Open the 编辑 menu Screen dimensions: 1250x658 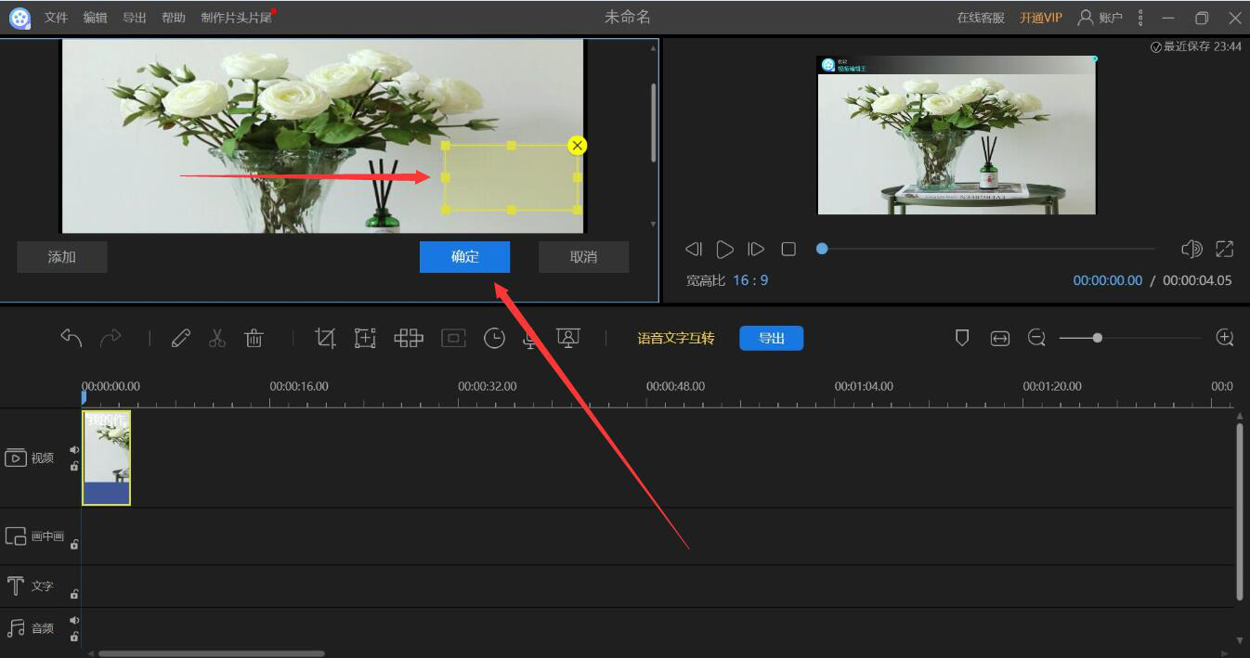pyautogui.click(x=95, y=18)
